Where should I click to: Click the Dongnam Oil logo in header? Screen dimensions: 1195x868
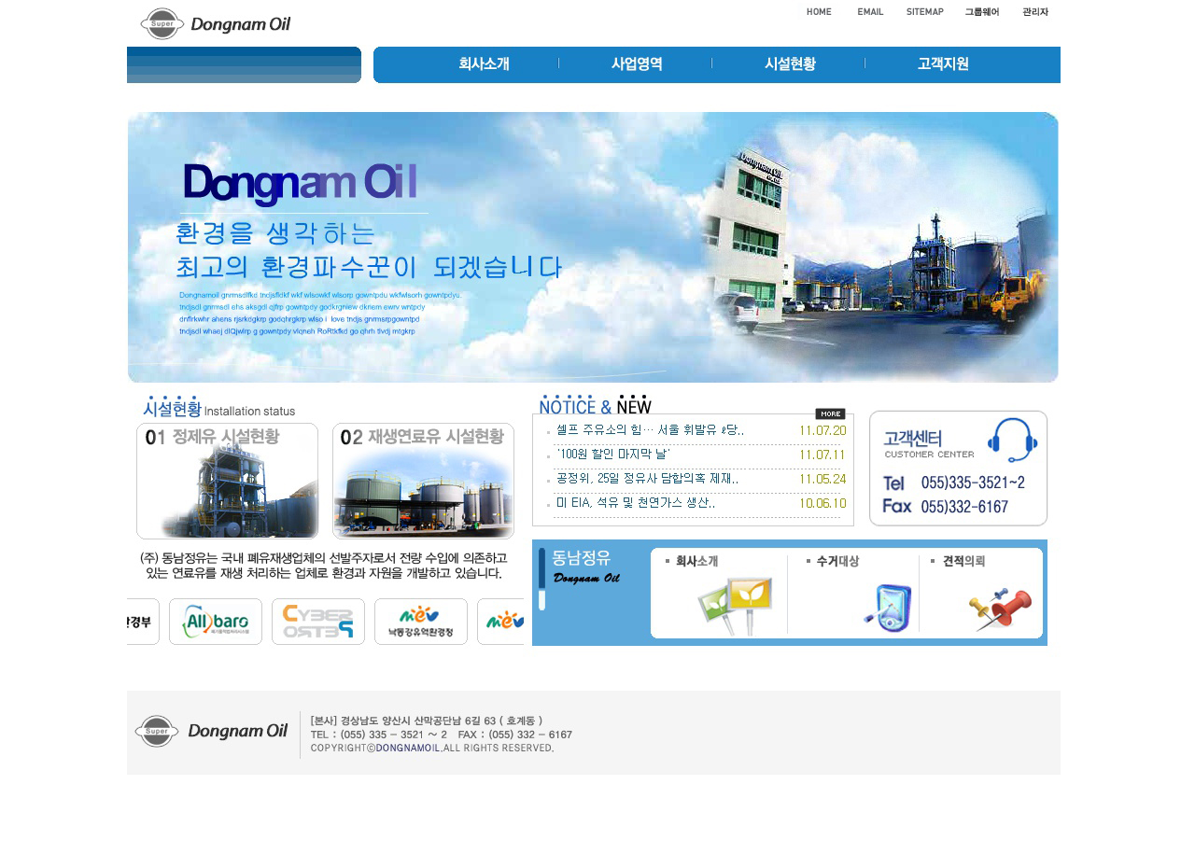(x=216, y=23)
